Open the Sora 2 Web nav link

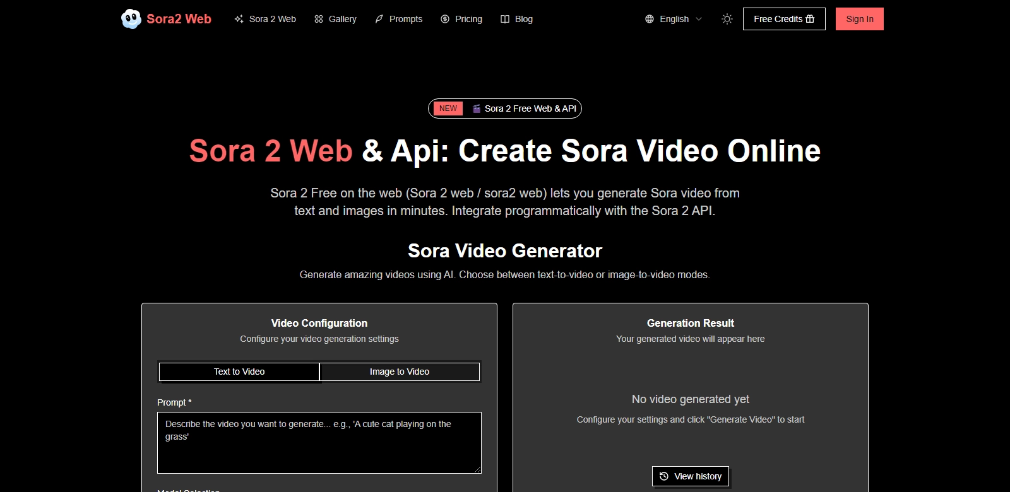[265, 19]
